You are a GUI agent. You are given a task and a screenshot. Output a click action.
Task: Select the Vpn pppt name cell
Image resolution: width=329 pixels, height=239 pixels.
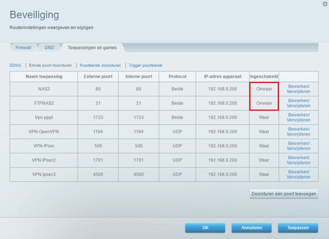coord(44,118)
